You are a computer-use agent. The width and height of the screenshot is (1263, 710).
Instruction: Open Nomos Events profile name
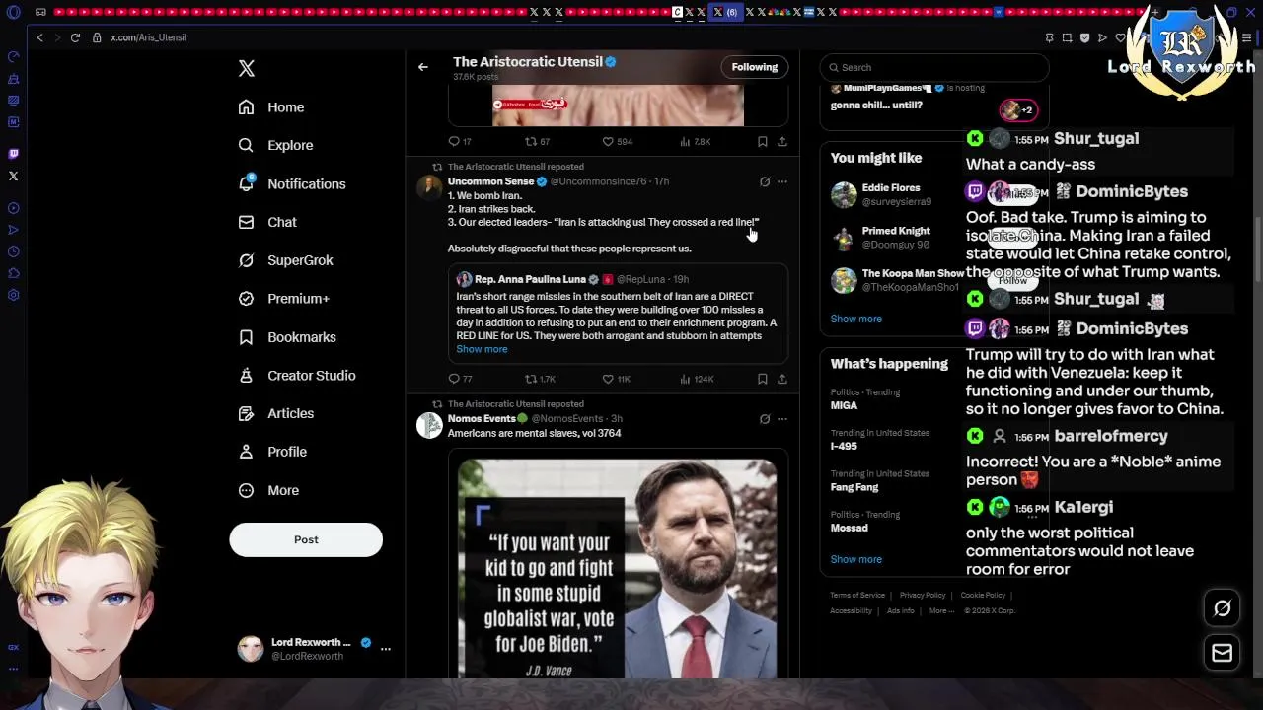[482, 419]
